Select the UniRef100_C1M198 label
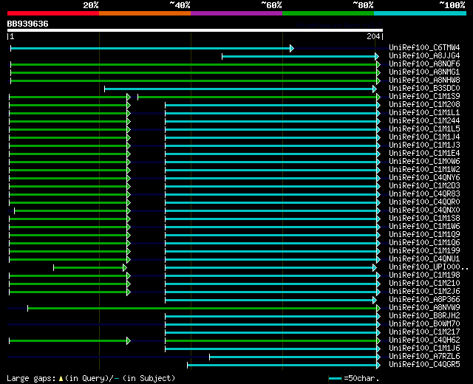This screenshot has width=473, height=384. click(424, 275)
